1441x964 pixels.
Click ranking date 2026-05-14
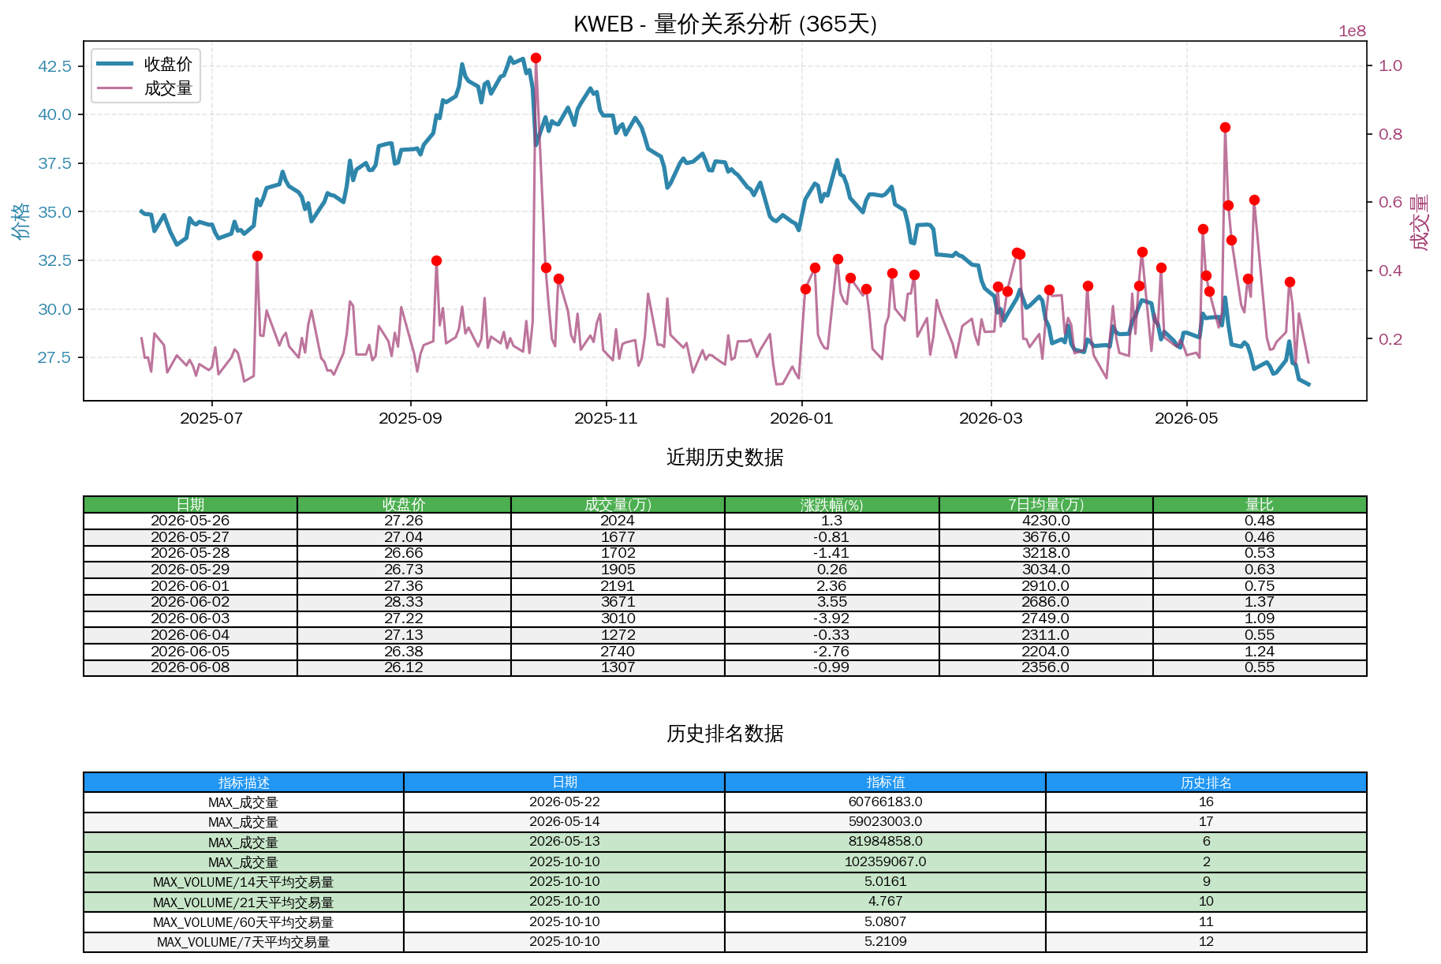tap(565, 822)
